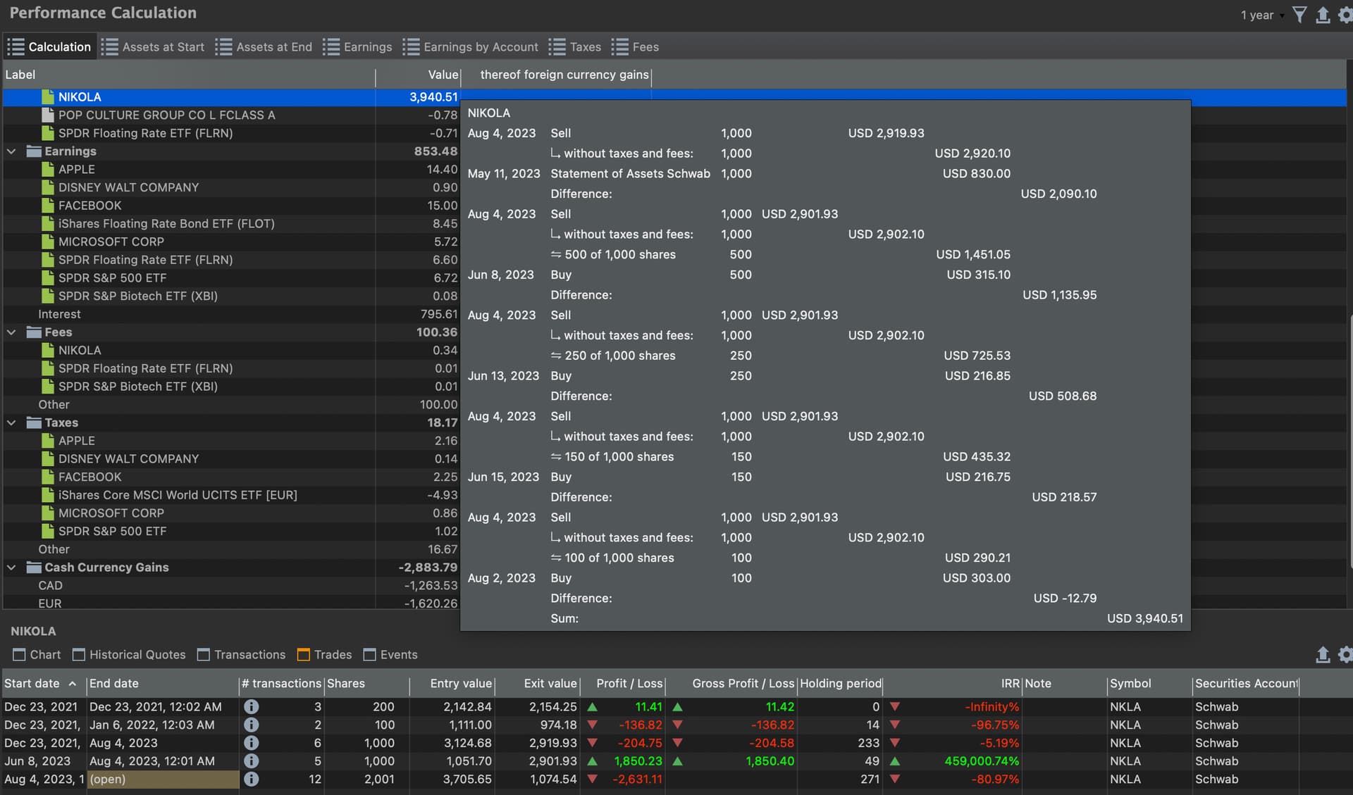Collapse the Cash Currency Gains group
The width and height of the screenshot is (1353, 795).
pos(11,568)
